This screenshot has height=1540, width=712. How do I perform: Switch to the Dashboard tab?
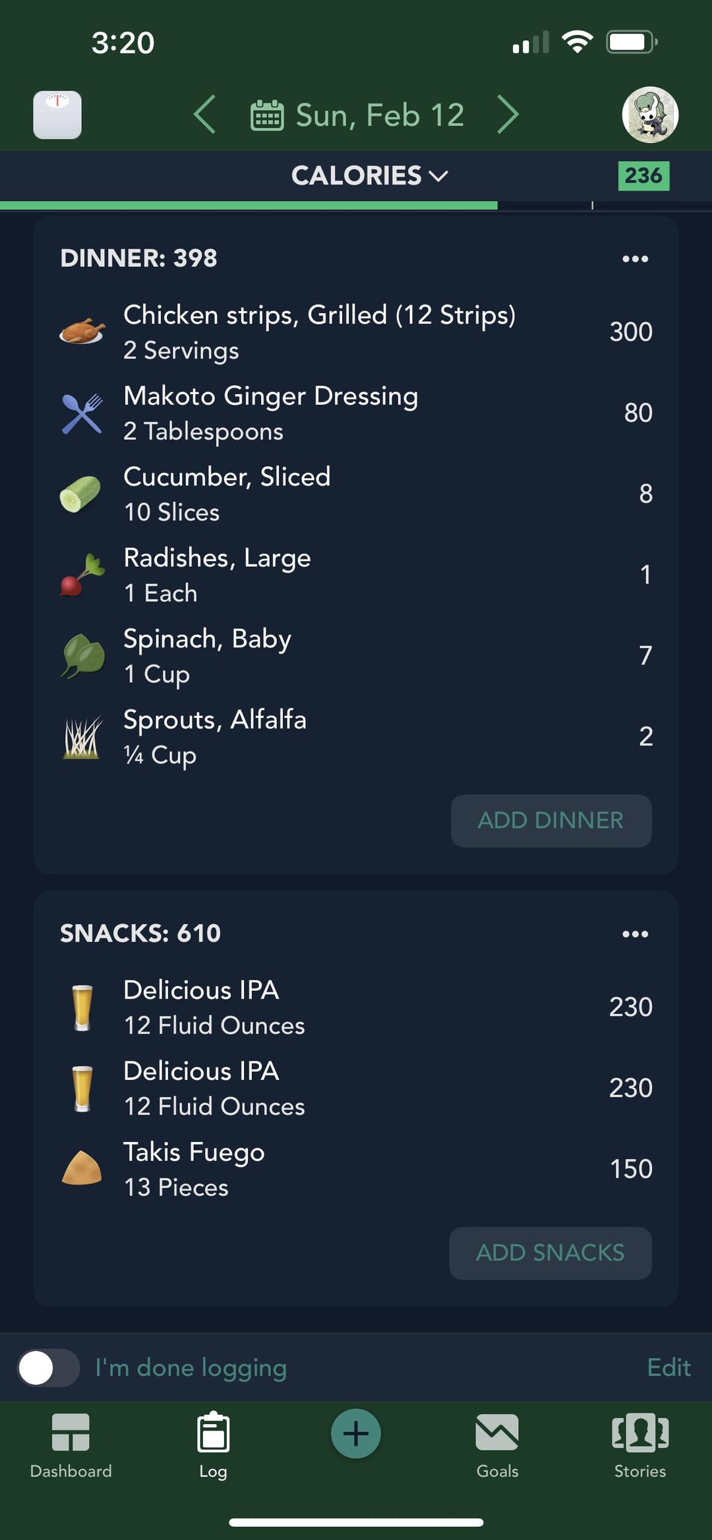coord(71,1445)
